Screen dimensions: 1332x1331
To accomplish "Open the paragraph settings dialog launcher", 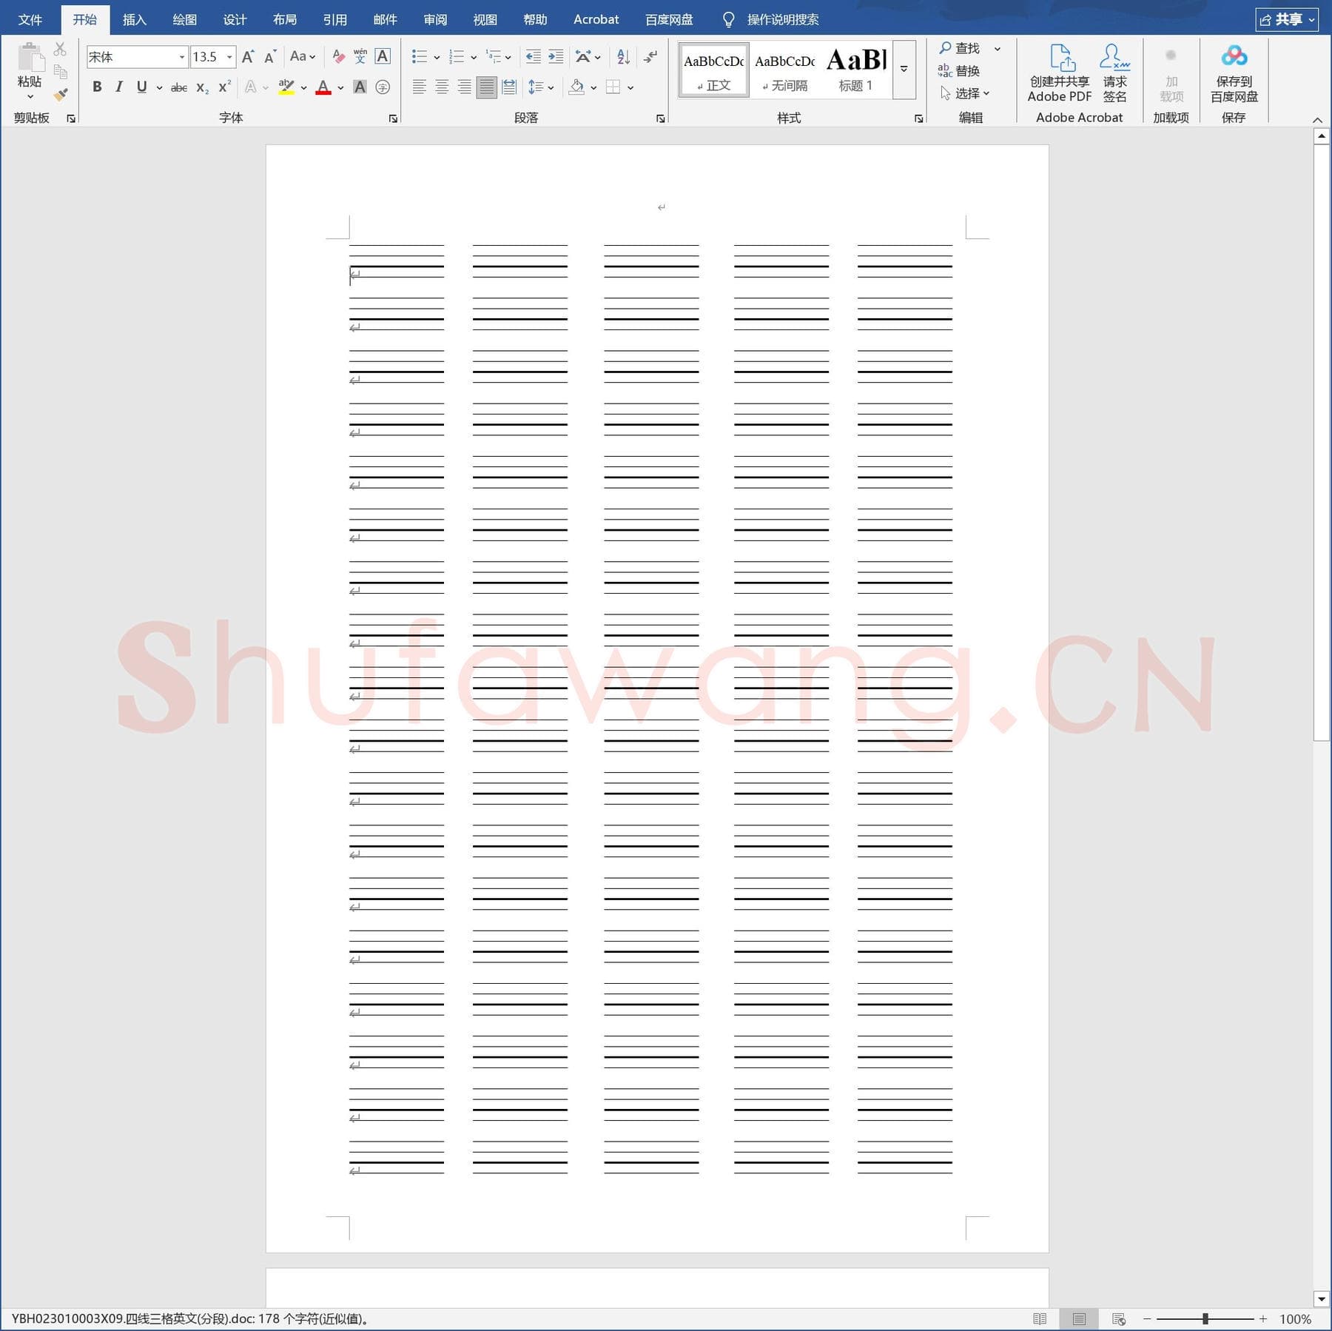I will click(x=661, y=118).
